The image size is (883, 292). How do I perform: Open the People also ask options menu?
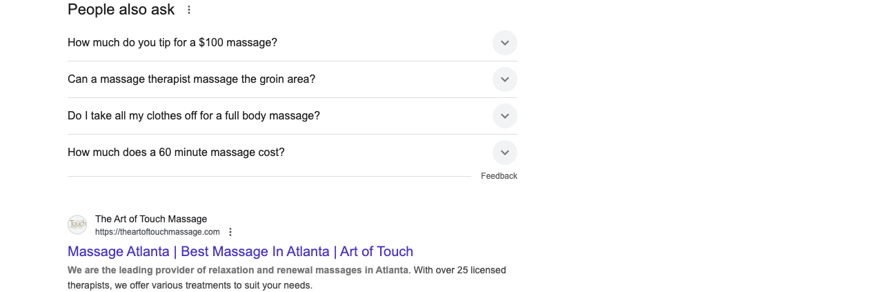coord(189,10)
